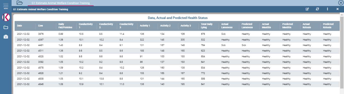Click the circled X at top right

(341, 3)
